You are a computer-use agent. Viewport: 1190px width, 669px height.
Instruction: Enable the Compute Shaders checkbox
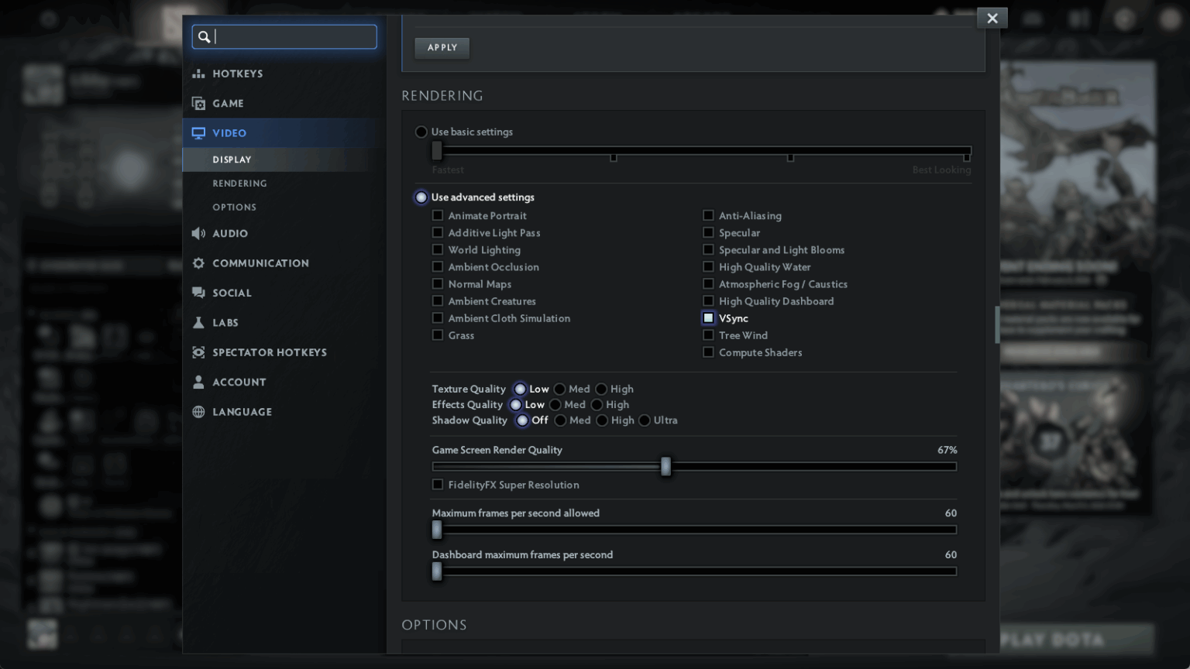coord(708,352)
